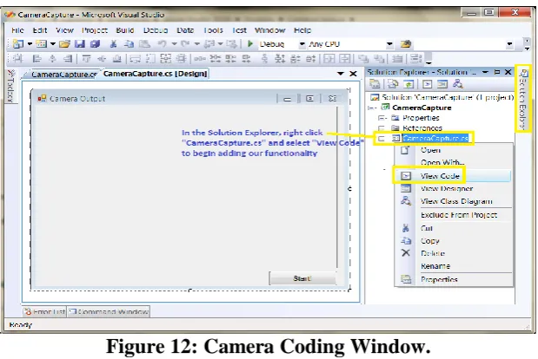Click the Align Tops layout icon
The height and width of the screenshot is (359, 538).
tap(86, 58)
